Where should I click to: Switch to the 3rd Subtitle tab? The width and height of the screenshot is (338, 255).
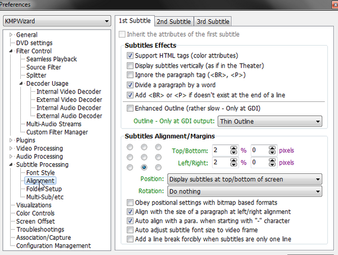pyautogui.click(x=213, y=21)
